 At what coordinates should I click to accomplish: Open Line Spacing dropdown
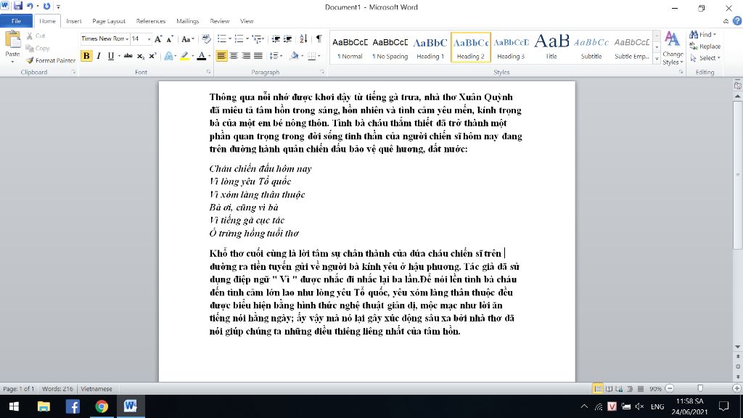[x=276, y=56]
